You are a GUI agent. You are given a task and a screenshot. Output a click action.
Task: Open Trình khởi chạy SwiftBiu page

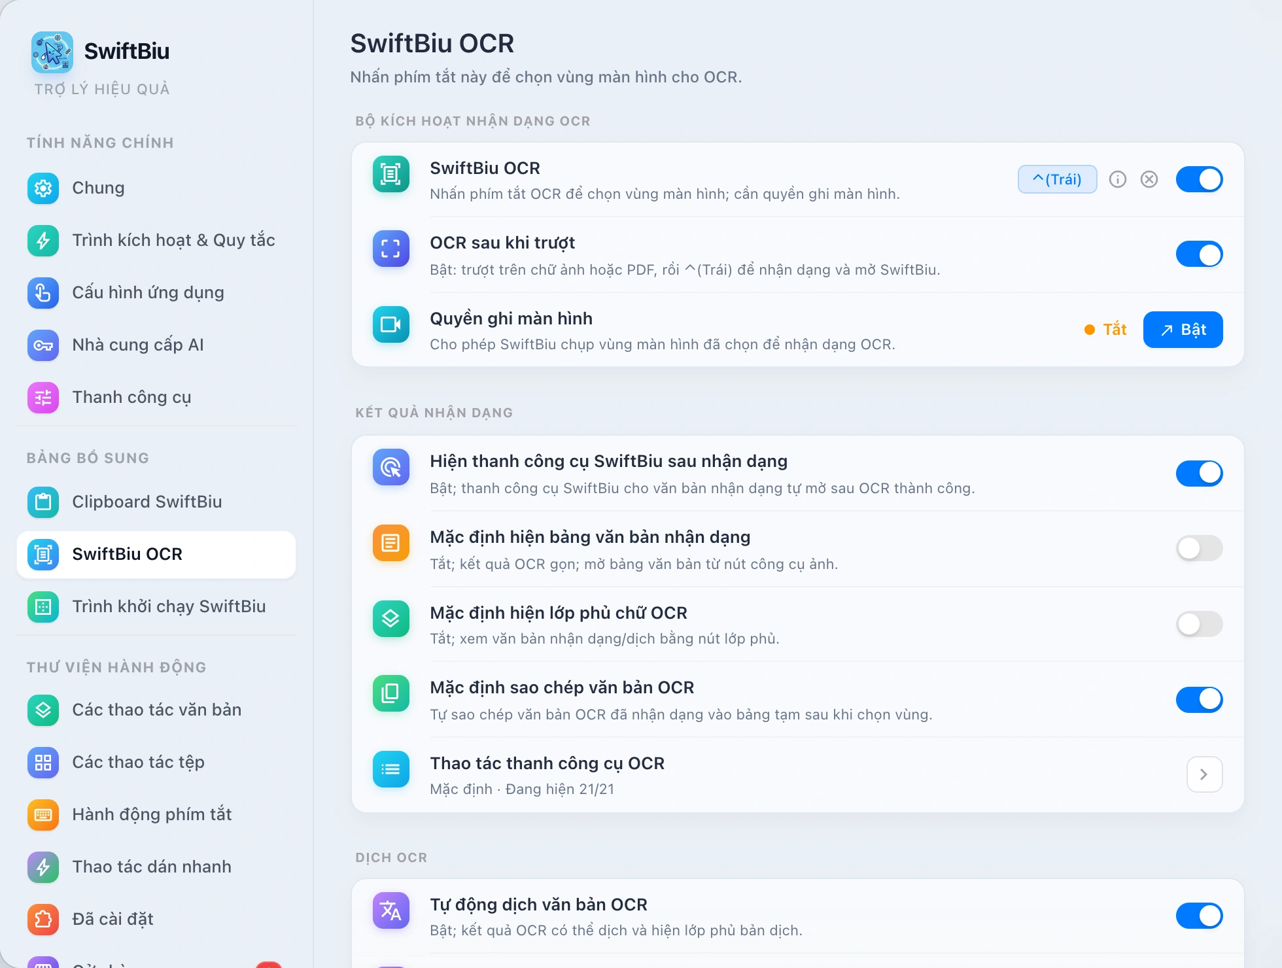(x=156, y=607)
